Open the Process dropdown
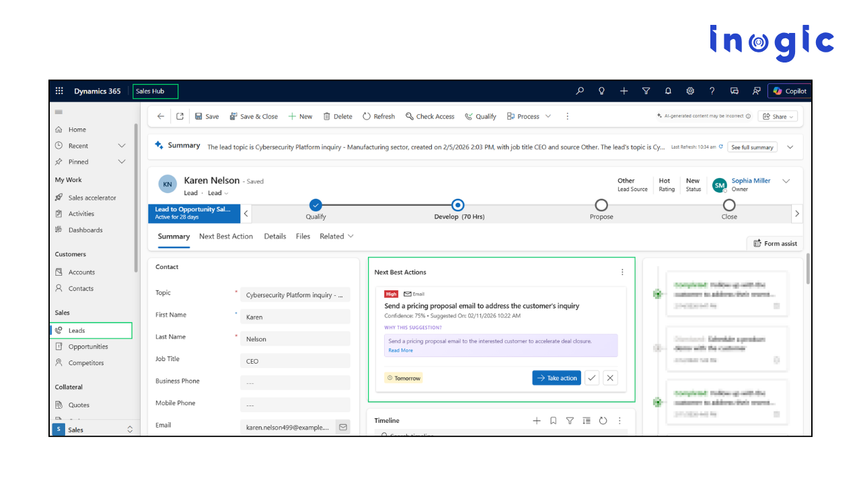The width and height of the screenshot is (861, 484). click(x=529, y=116)
